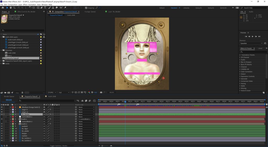Screen dimensions: 268x147
Task: Switch to the moth-2048 timeline tab
Action: tap(52, 97)
